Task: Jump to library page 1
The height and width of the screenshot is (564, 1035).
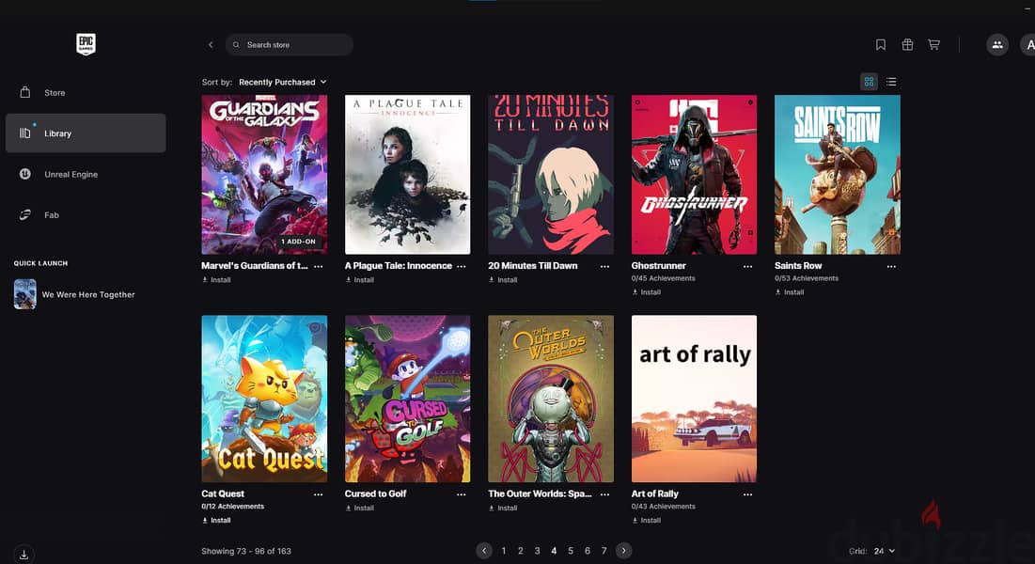Action: click(504, 551)
